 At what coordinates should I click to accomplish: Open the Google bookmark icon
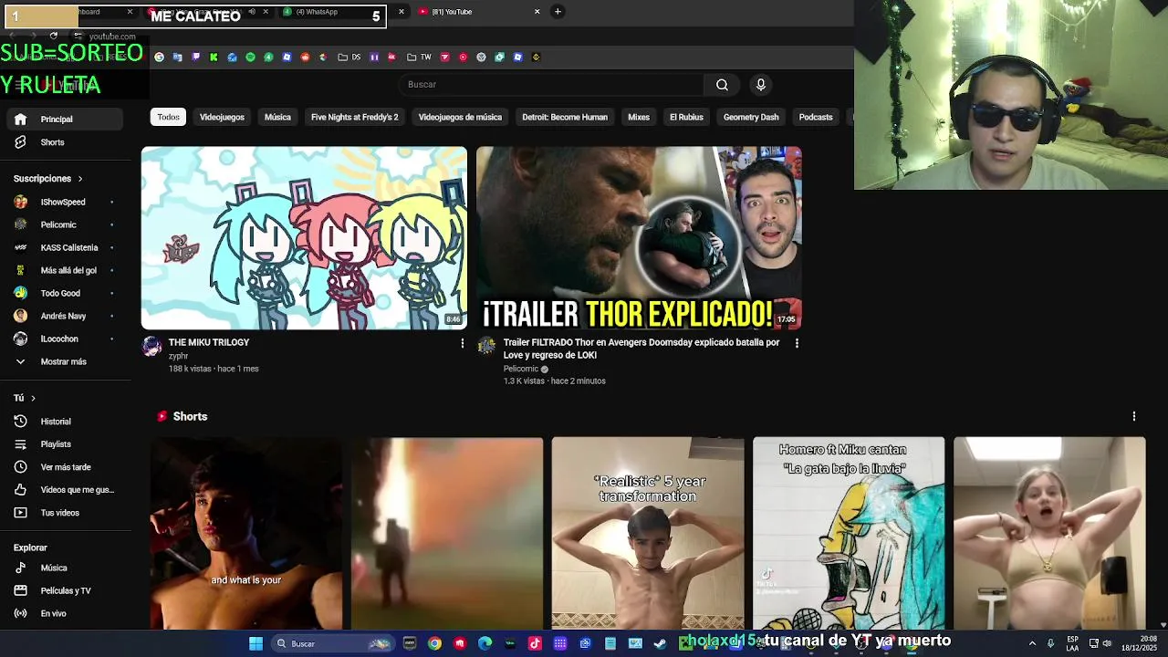coord(159,57)
